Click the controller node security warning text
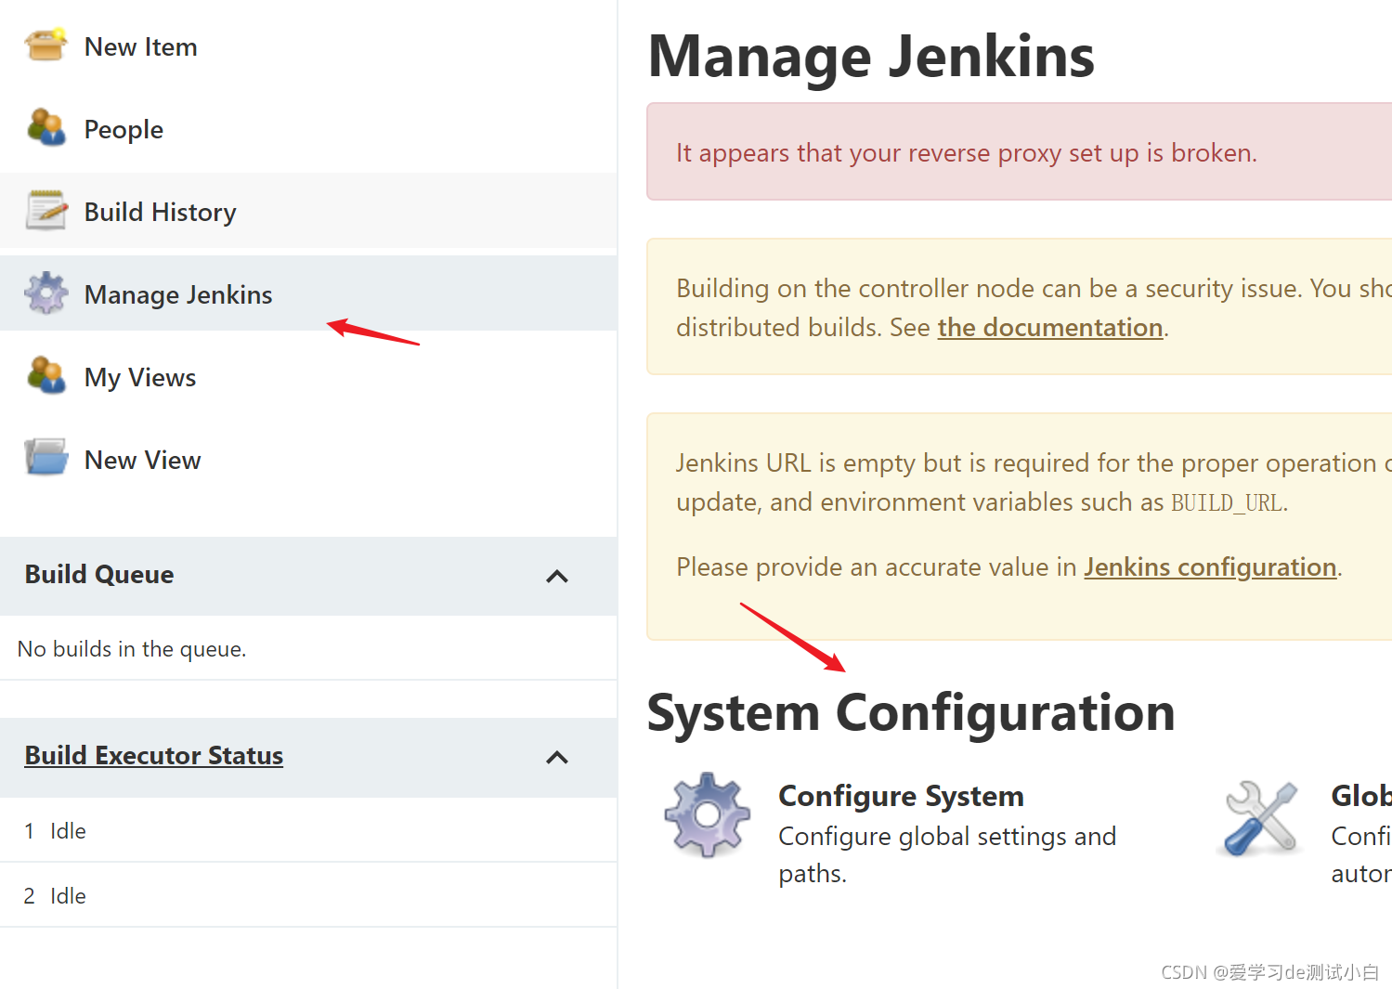The image size is (1392, 989). point(1034,308)
